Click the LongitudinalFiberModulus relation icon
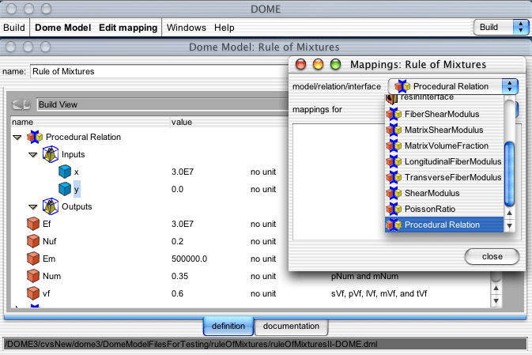Viewport: 532px width, 355px height. tap(394, 161)
